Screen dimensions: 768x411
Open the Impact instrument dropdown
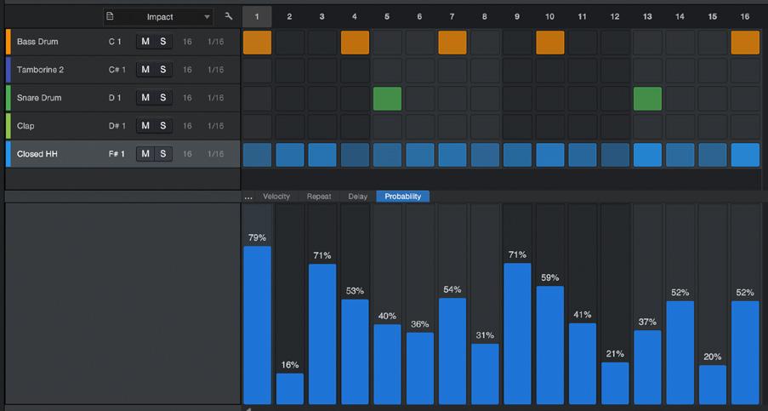coord(159,17)
